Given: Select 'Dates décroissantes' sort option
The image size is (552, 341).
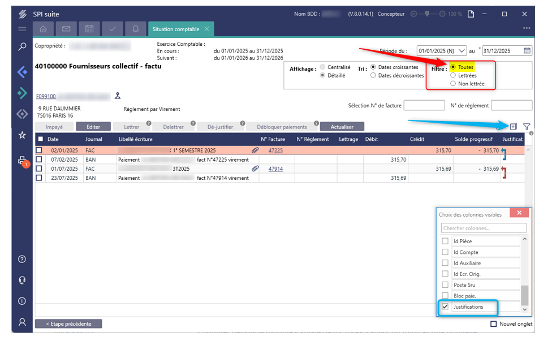Looking at the screenshot, I should tap(373, 75).
